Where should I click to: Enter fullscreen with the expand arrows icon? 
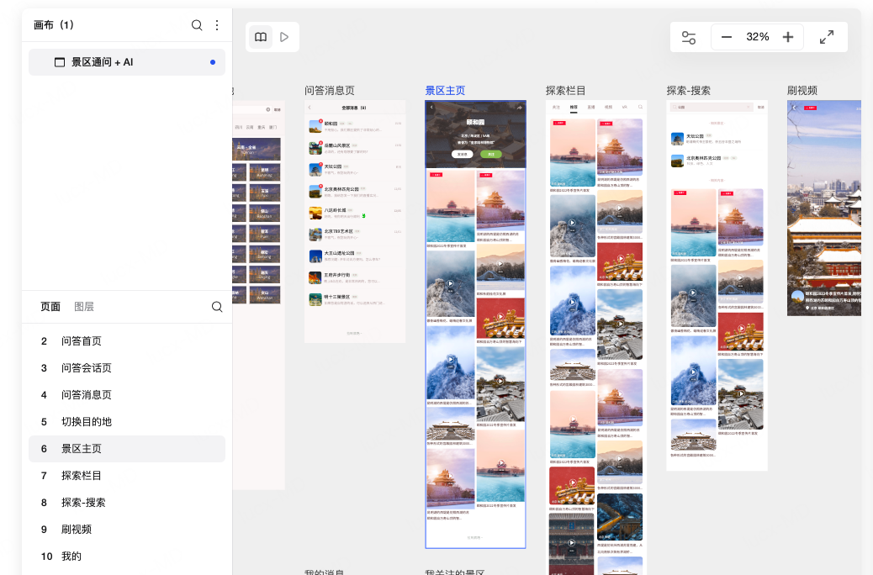tap(827, 37)
